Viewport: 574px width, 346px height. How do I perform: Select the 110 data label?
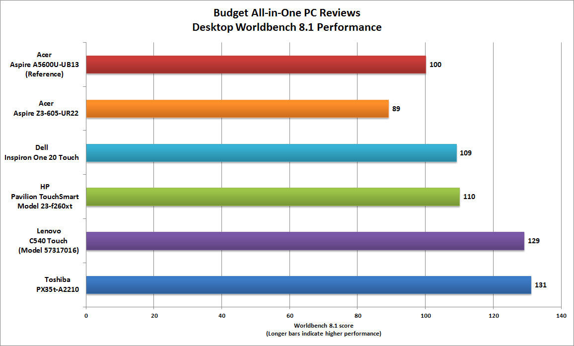469,197
